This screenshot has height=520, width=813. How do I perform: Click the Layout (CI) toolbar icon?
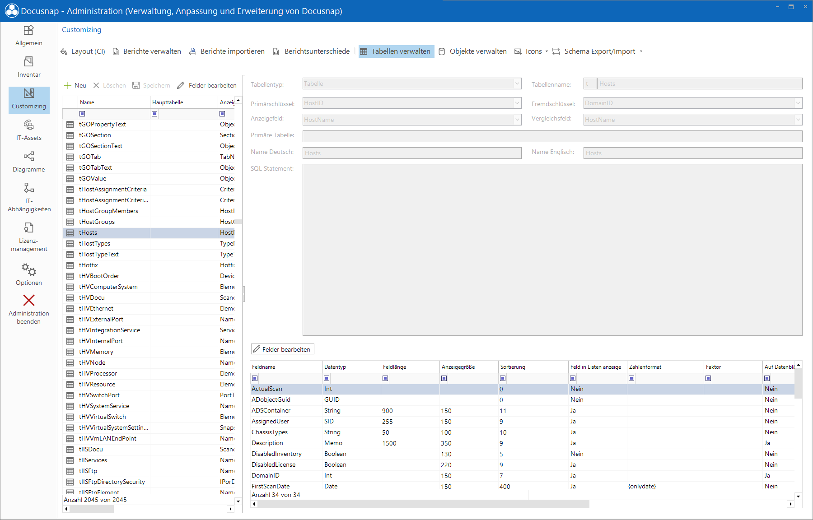pyautogui.click(x=64, y=51)
